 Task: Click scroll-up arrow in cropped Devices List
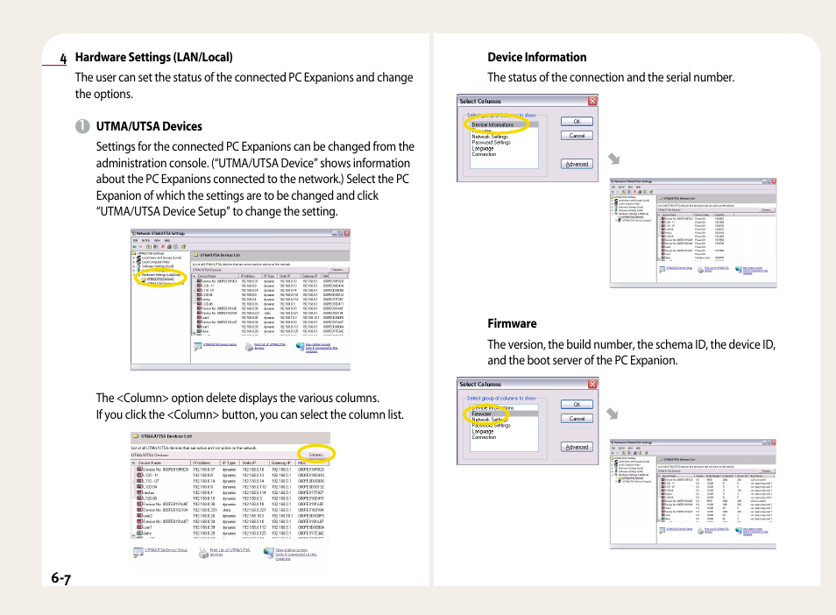(133, 463)
